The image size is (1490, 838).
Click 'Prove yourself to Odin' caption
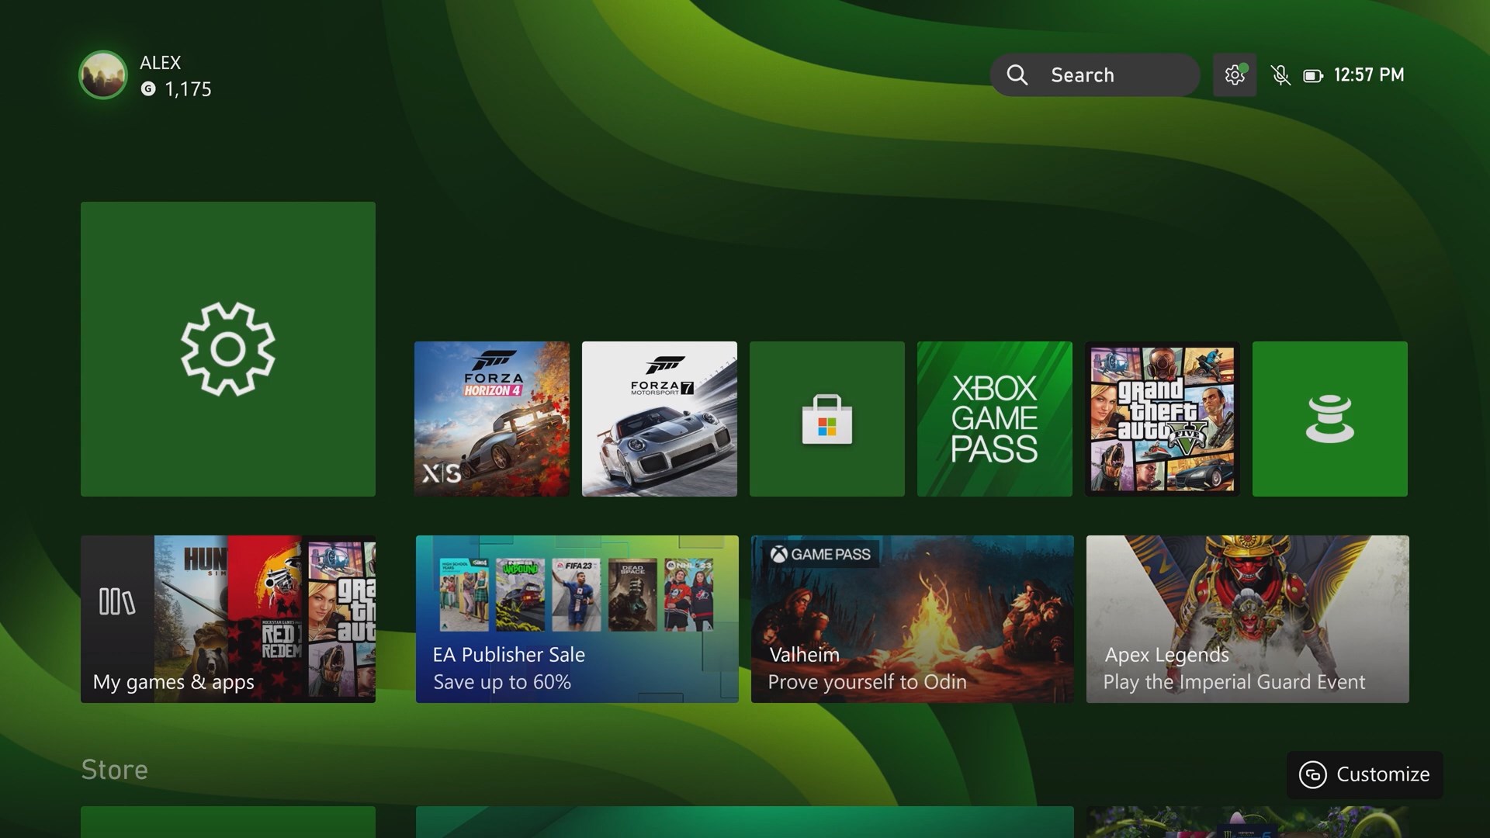[x=868, y=682]
